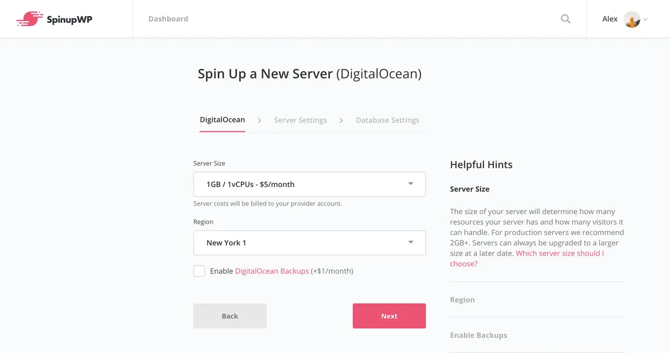Click Alex's profile avatar

point(632,19)
